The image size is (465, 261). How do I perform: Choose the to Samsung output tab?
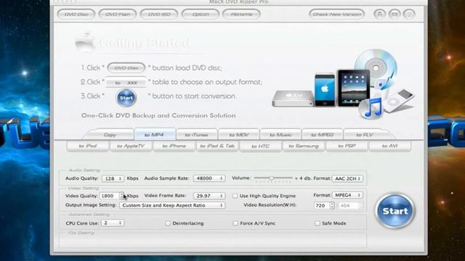tap(304, 146)
